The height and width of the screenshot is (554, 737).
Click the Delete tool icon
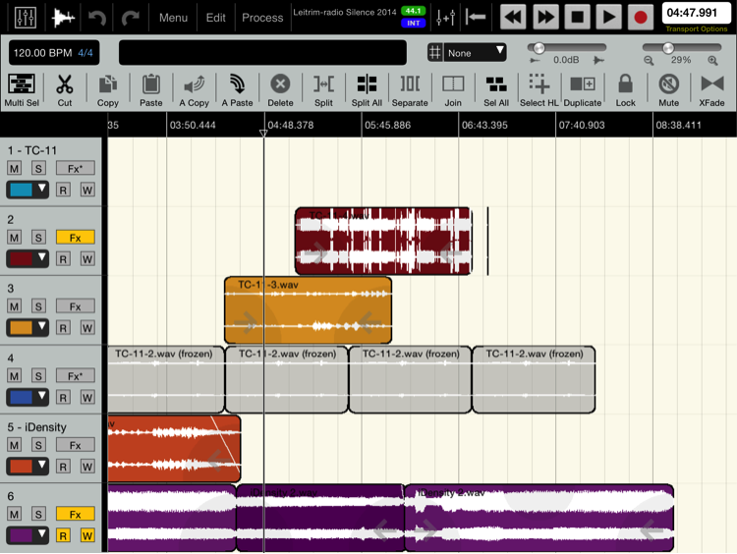point(280,89)
